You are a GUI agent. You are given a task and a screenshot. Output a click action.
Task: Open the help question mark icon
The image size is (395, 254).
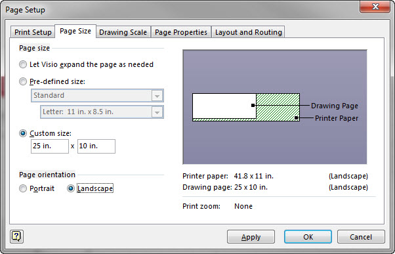[16, 237]
